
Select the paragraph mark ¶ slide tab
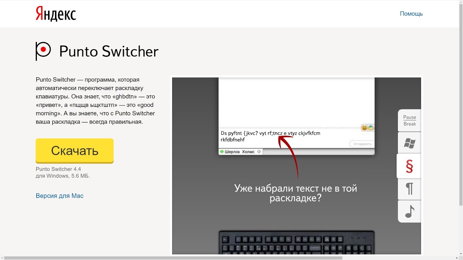pyautogui.click(x=409, y=189)
